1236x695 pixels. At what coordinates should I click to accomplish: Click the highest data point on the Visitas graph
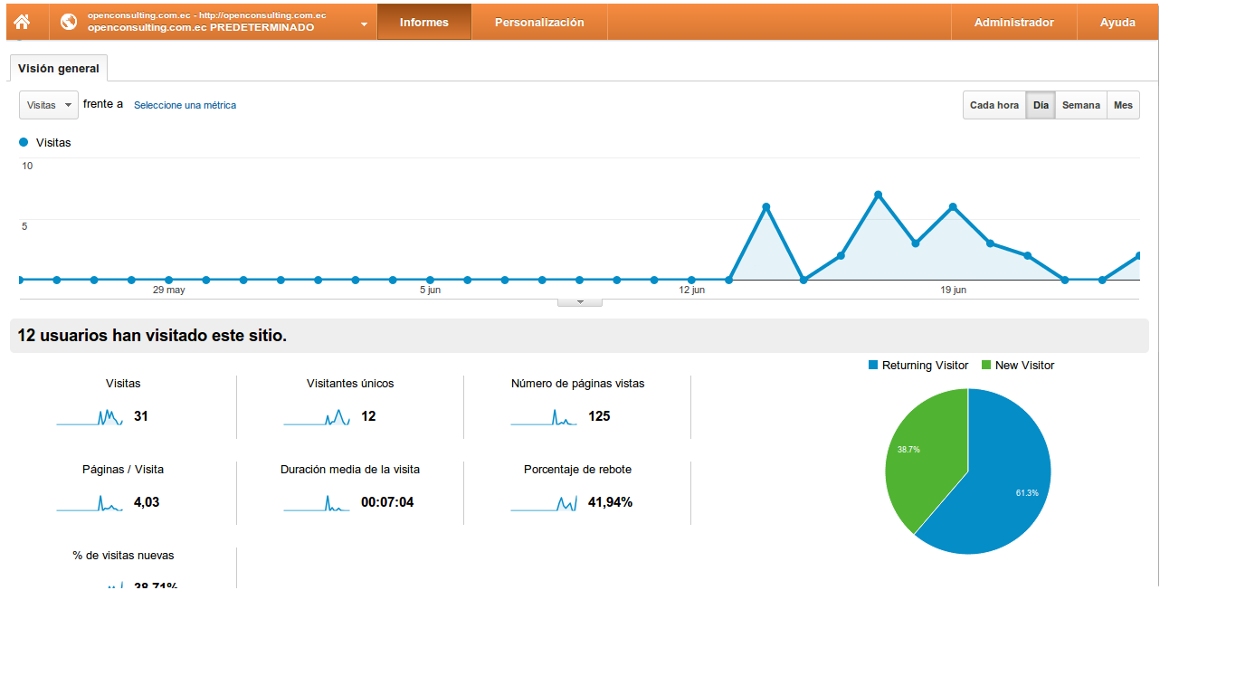878,195
